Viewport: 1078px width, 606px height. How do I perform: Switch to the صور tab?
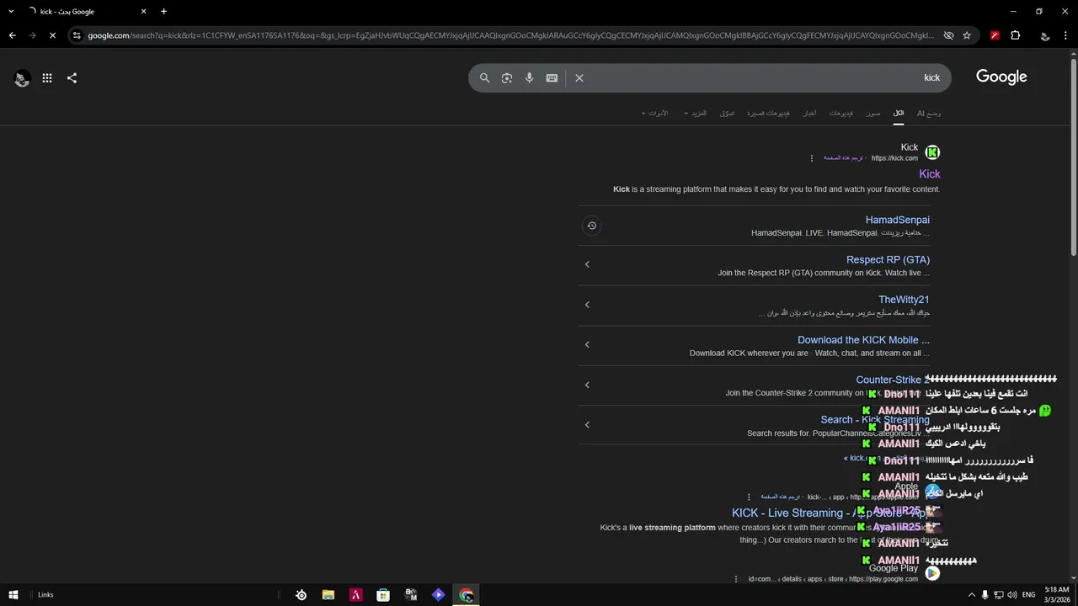click(x=873, y=113)
